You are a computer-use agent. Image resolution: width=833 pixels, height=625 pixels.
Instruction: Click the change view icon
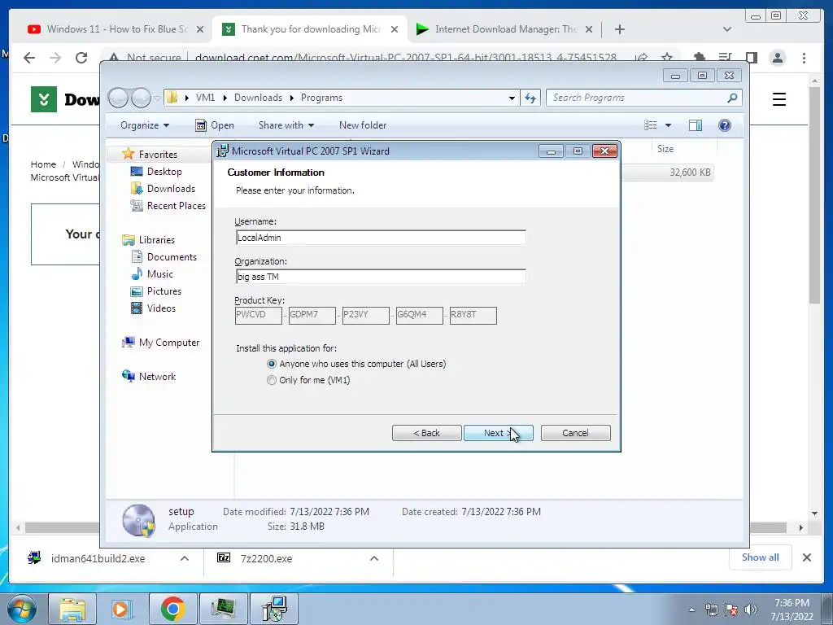pos(650,125)
